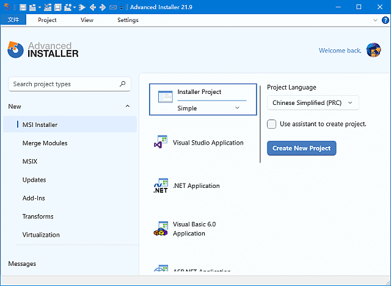Image resolution: width=391 pixels, height=286 pixels.
Task: Open the question-mark toolbar icon's dropdown arrow
Action: (75, 7)
